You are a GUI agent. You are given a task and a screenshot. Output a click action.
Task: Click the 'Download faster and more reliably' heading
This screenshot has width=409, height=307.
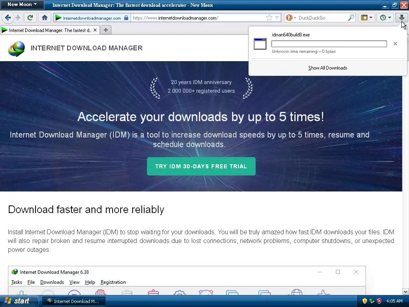(x=86, y=209)
